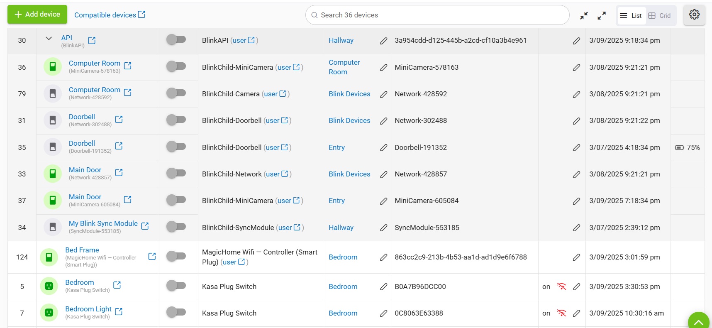Toggle the disable switch for API device 30
Screen dimensions: 712x328
click(176, 39)
